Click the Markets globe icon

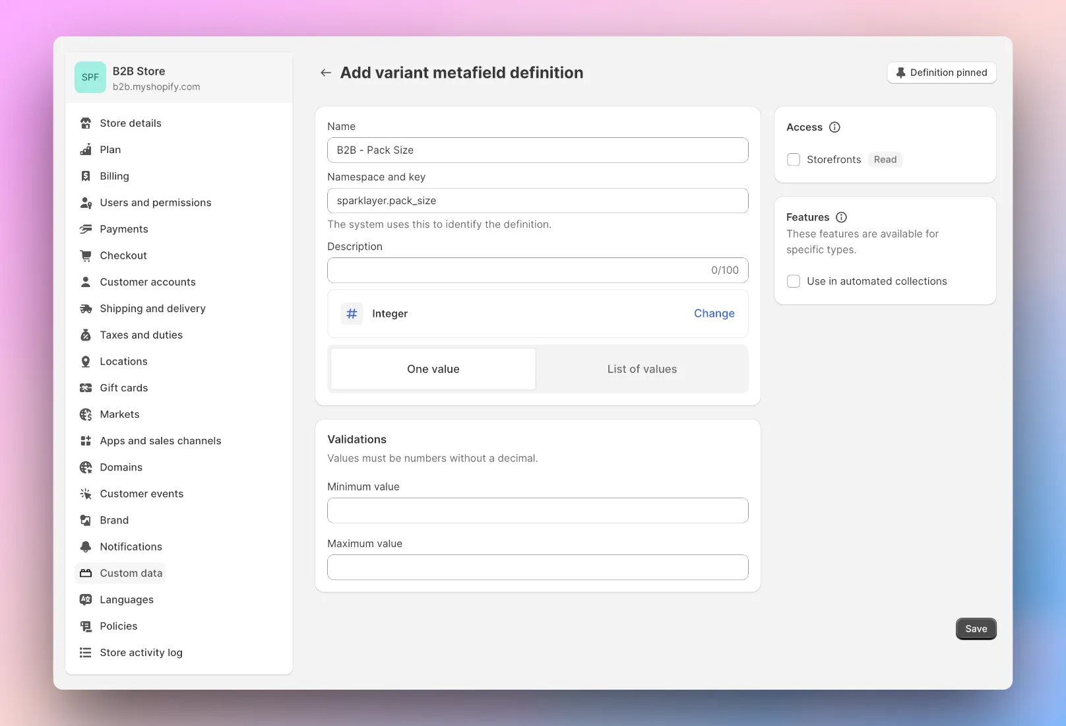click(x=86, y=414)
